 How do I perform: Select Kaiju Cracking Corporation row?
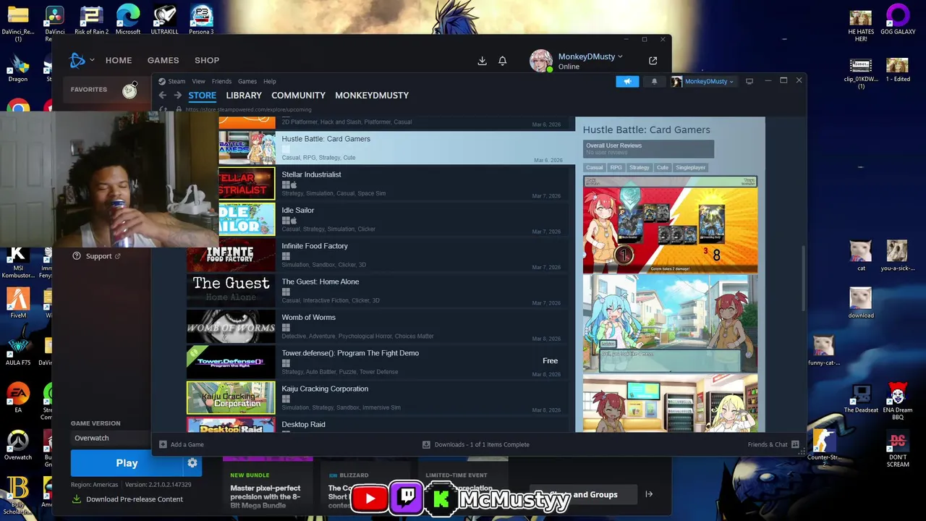(378, 397)
